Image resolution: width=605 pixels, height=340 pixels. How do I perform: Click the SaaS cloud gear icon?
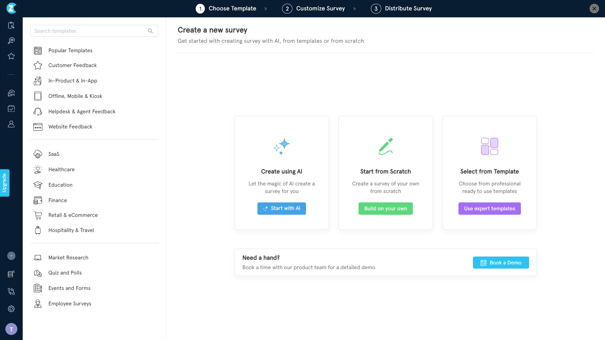point(38,154)
